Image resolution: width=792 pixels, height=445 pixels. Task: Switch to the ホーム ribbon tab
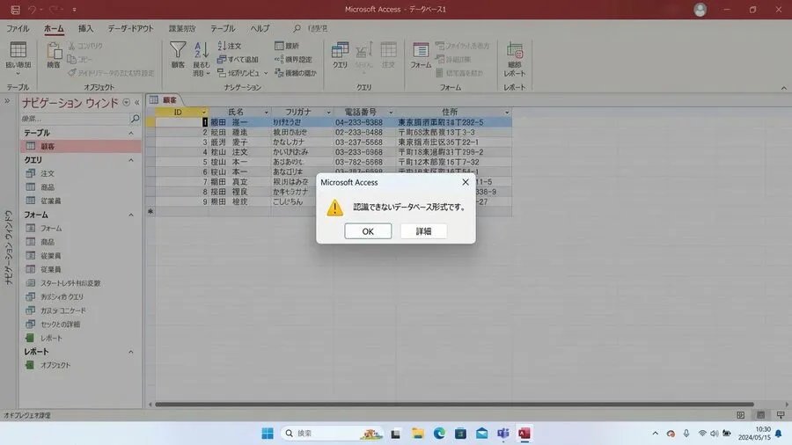(x=54, y=28)
